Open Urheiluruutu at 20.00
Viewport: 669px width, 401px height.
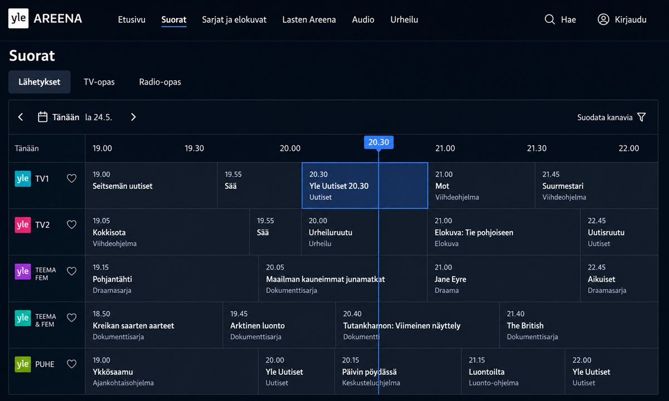point(365,232)
